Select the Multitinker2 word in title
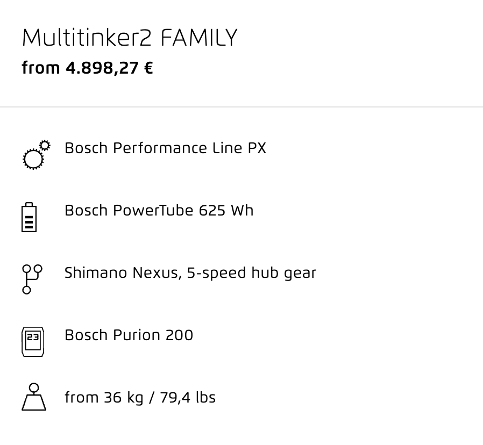This screenshot has height=445, width=483. (x=87, y=38)
